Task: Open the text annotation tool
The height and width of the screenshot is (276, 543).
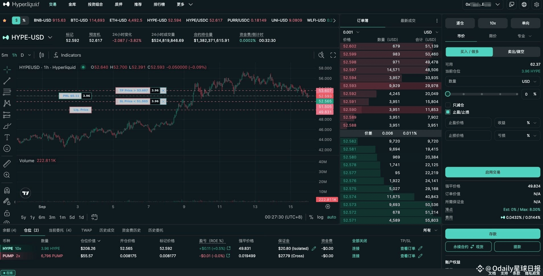Action: coord(7,137)
